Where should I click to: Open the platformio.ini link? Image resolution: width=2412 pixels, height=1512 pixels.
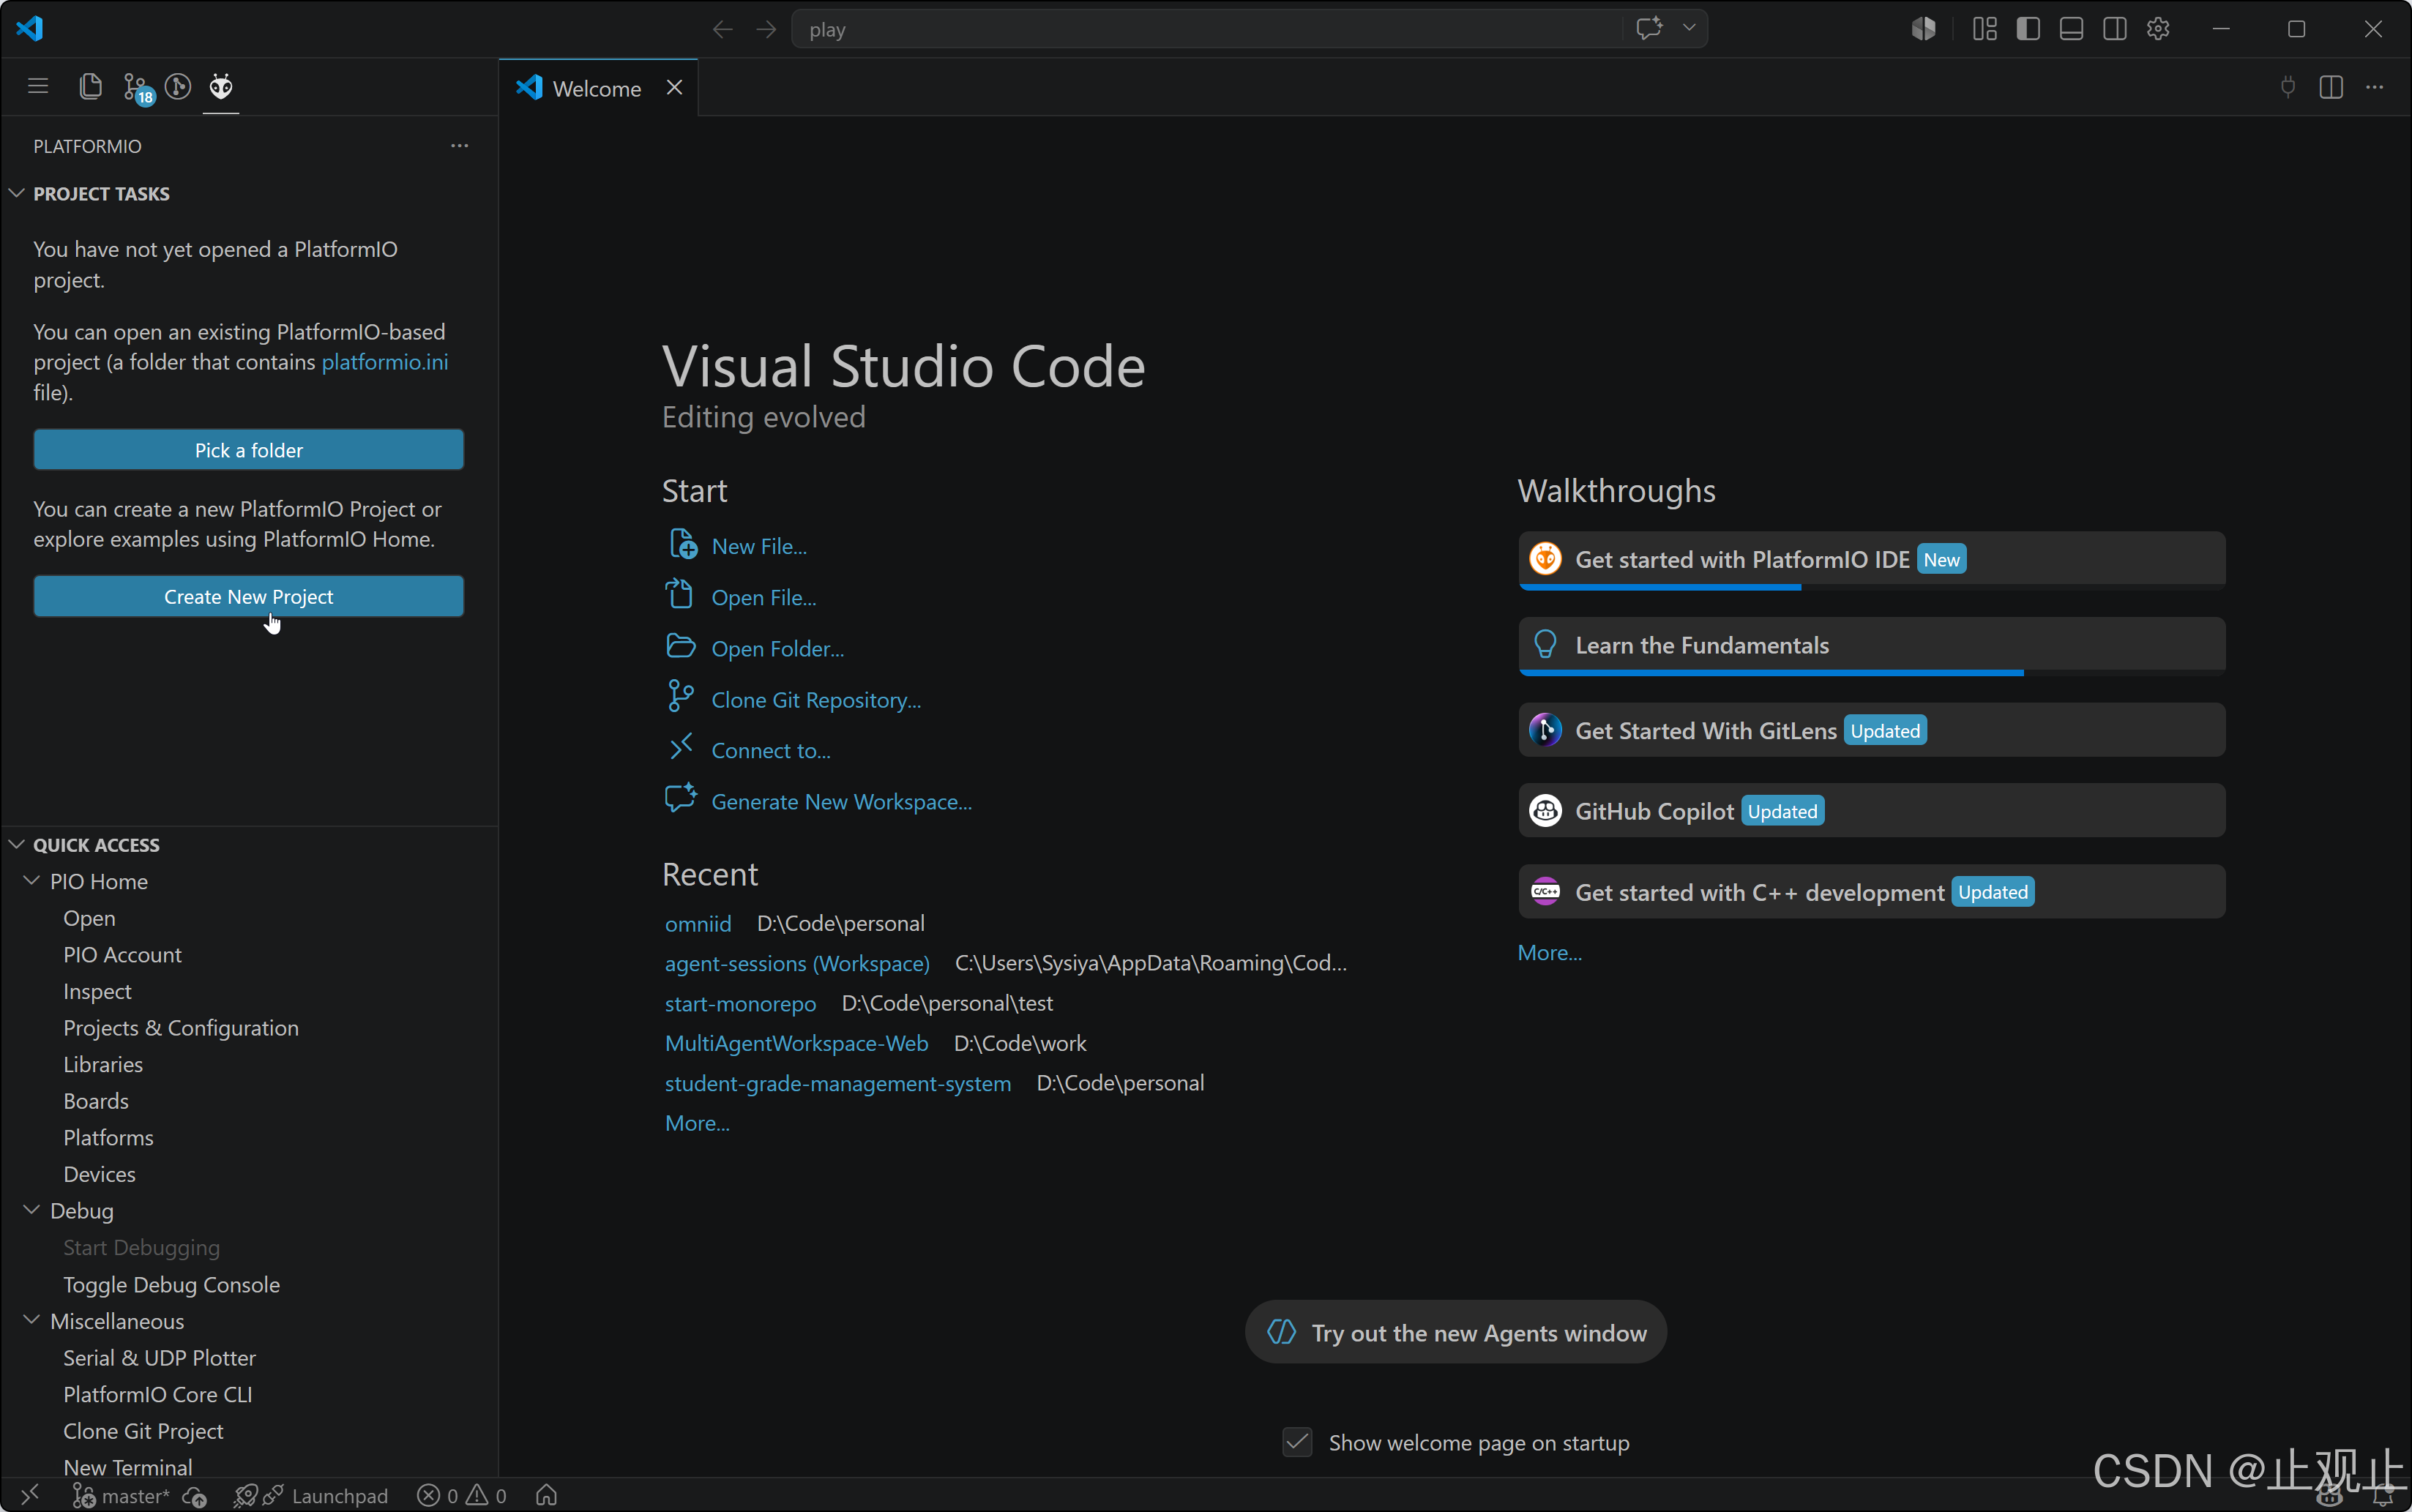(x=385, y=362)
